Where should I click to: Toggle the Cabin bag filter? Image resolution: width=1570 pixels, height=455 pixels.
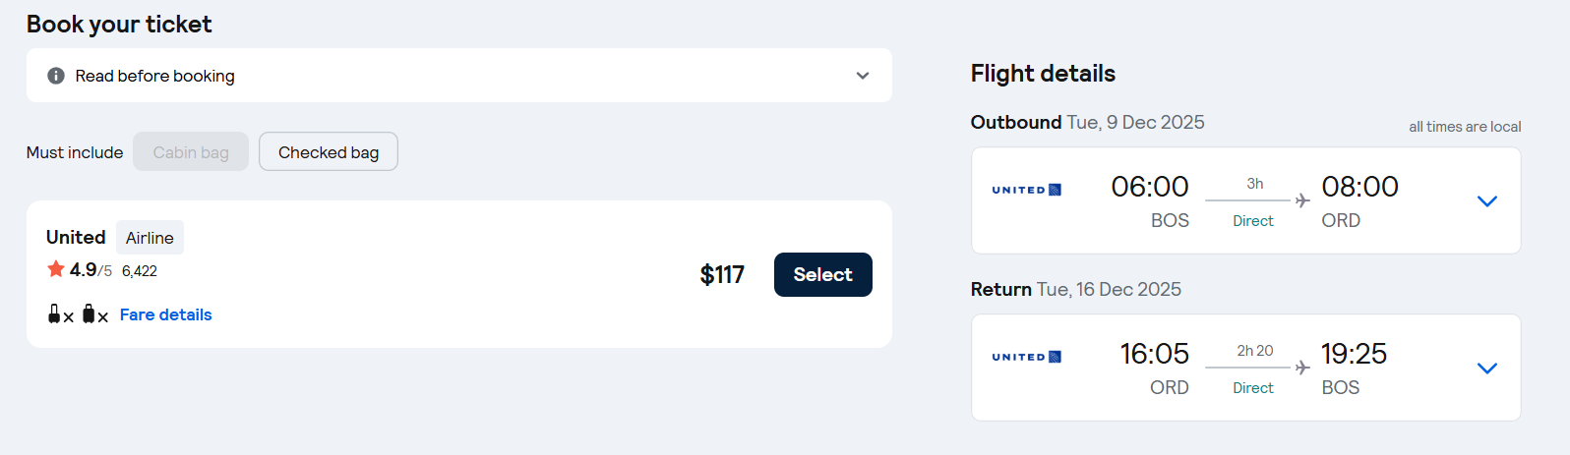pos(191,152)
